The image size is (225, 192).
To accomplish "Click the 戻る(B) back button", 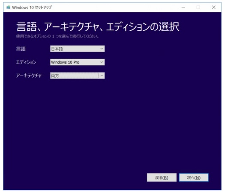I will pyautogui.click(x=162, y=177).
